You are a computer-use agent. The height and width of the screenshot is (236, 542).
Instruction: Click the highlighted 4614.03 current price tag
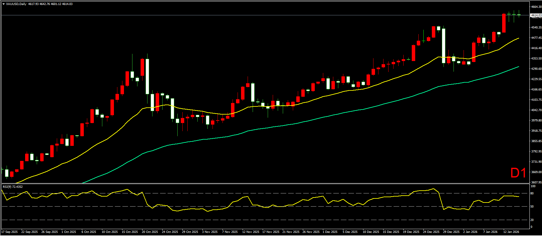coord(535,15)
